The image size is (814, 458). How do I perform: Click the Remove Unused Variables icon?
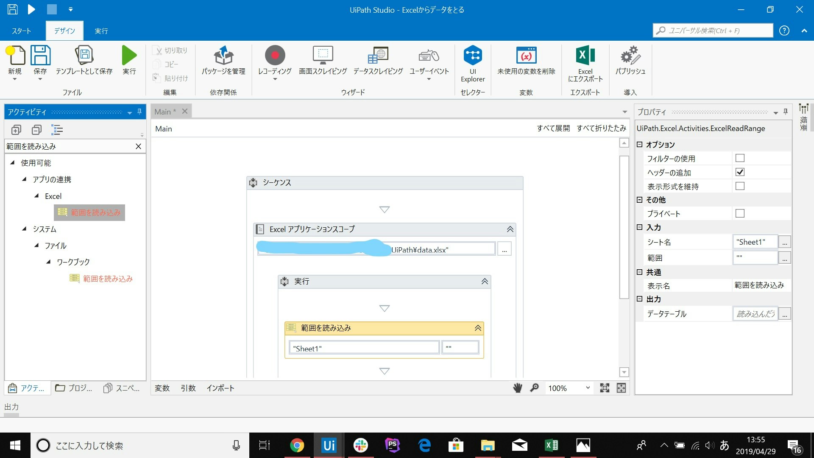point(526,56)
